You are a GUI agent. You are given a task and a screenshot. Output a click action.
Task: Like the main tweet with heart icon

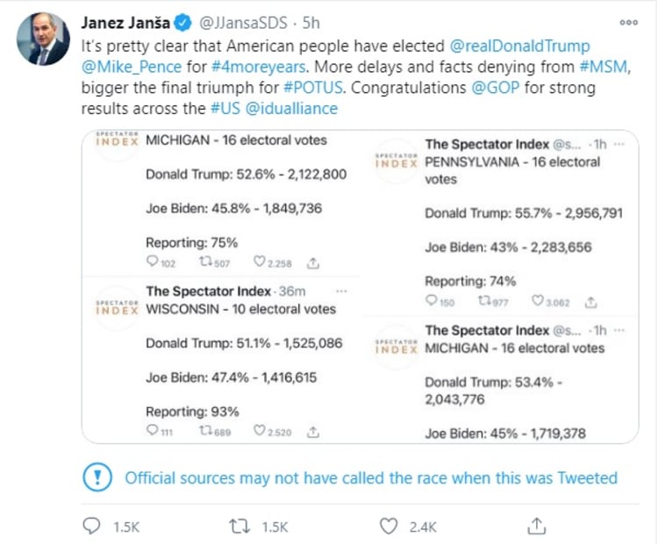[x=390, y=526]
